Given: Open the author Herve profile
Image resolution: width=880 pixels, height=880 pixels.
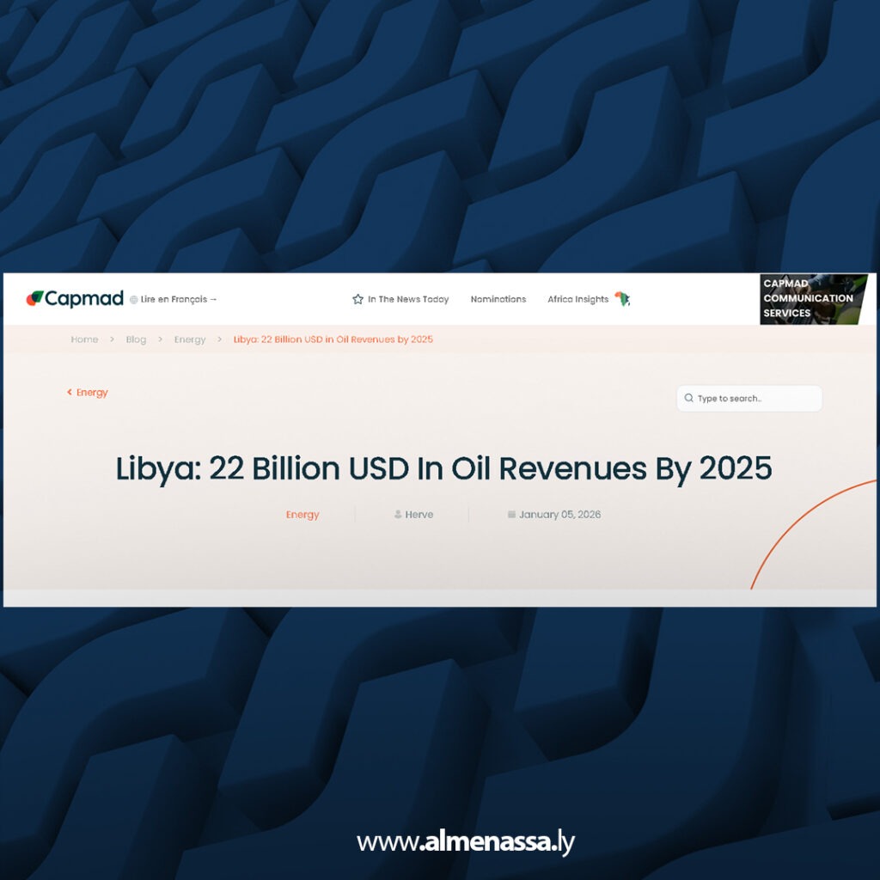Looking at the screenshot, I should (x=419, y=514).
